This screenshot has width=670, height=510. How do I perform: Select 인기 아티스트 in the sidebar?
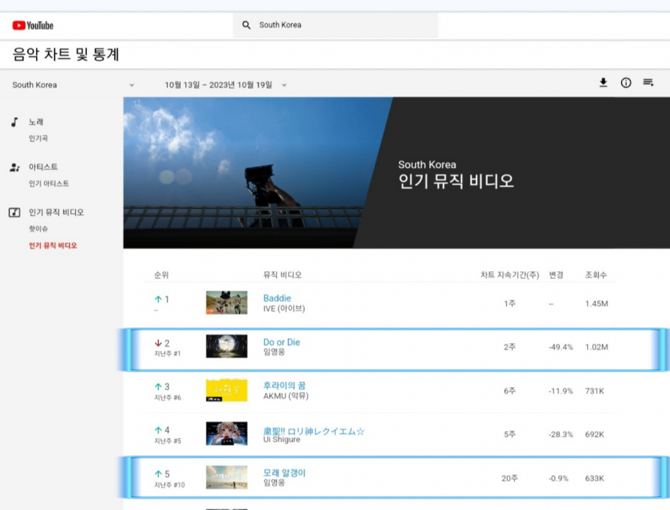point(48,184)
